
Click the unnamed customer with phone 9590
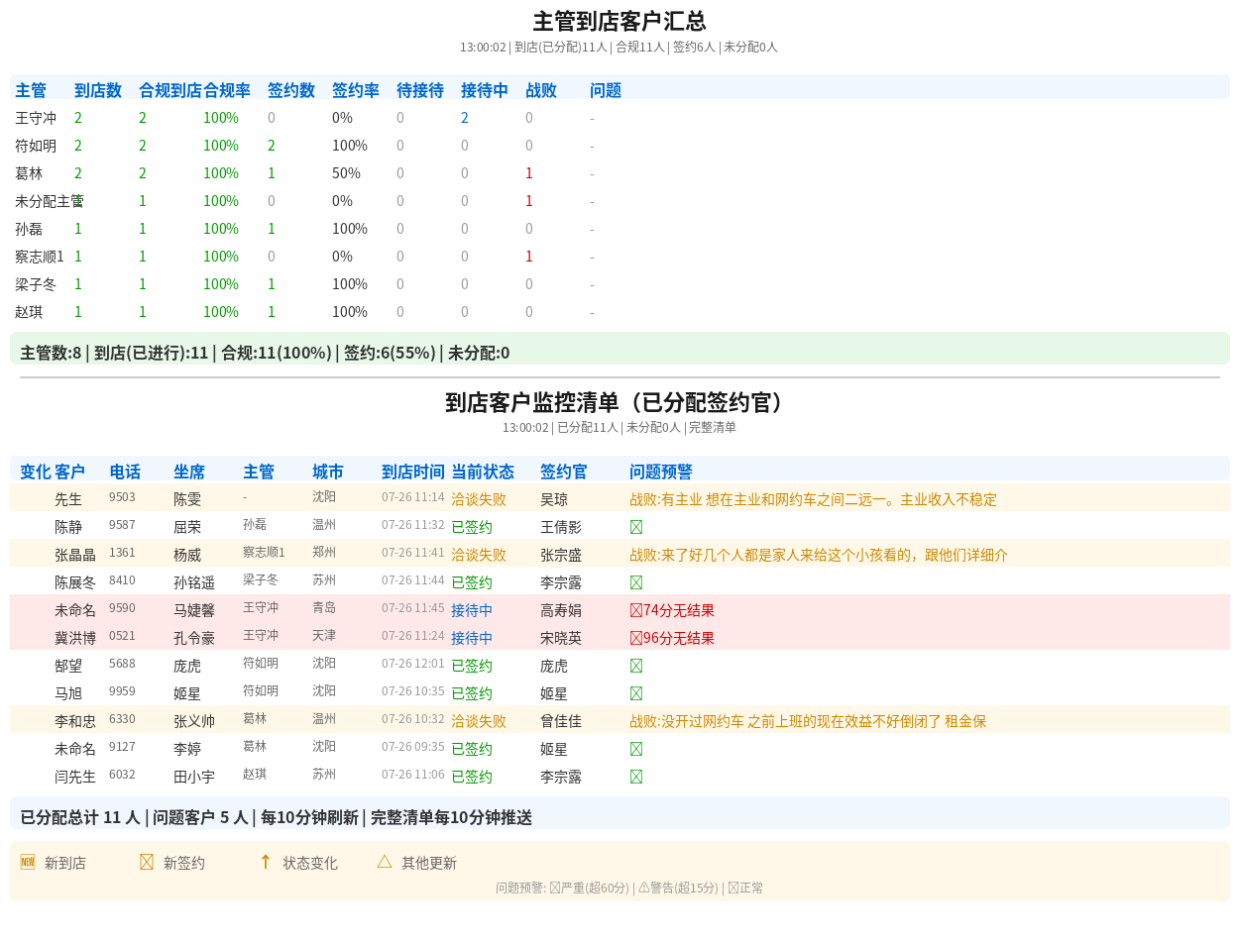pos(75,610)
